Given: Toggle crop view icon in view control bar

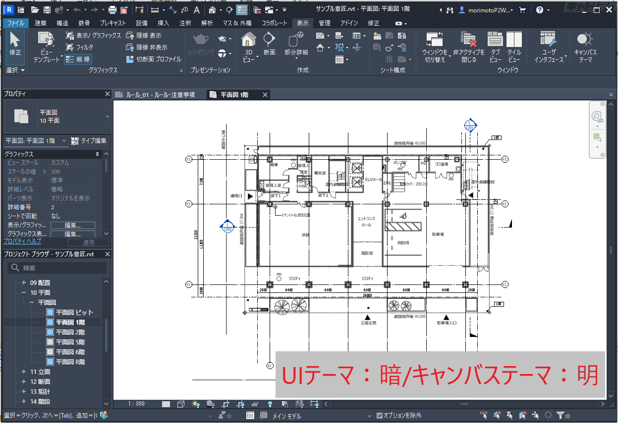Looking at the screenshot, I should click(225, 404).
